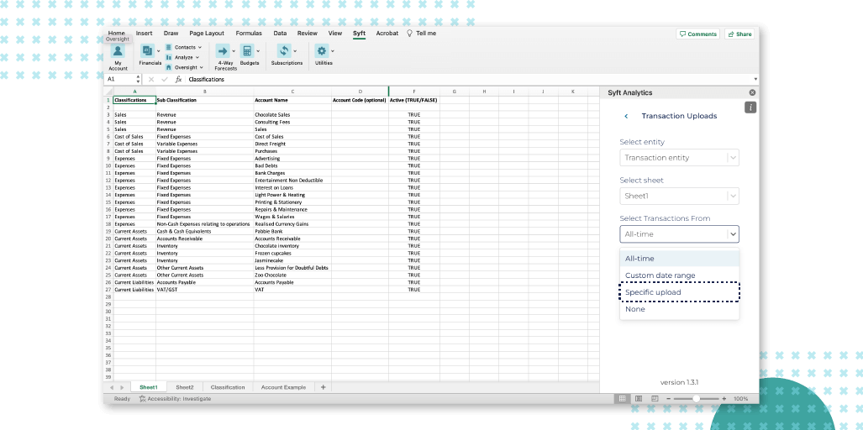
Task: Click Accessibility: Investigate in status bar
Action: 175,399
